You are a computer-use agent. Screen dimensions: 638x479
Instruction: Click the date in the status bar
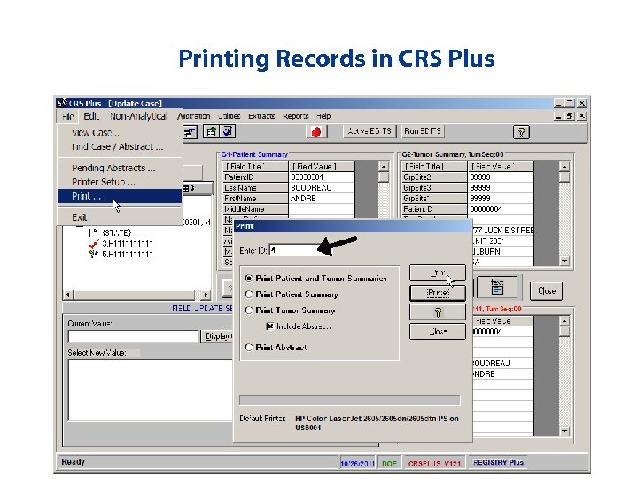[x=357, y=464]
